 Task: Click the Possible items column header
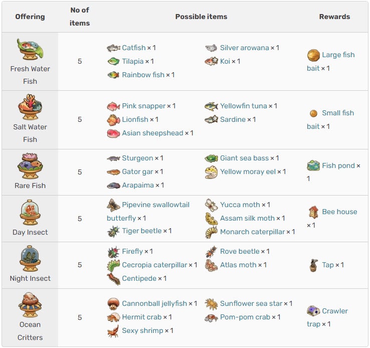[201, 17]
